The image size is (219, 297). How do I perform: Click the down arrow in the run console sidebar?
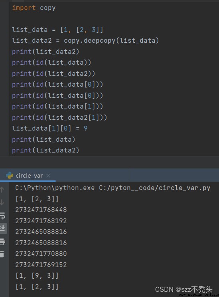(x=2, y=202)
